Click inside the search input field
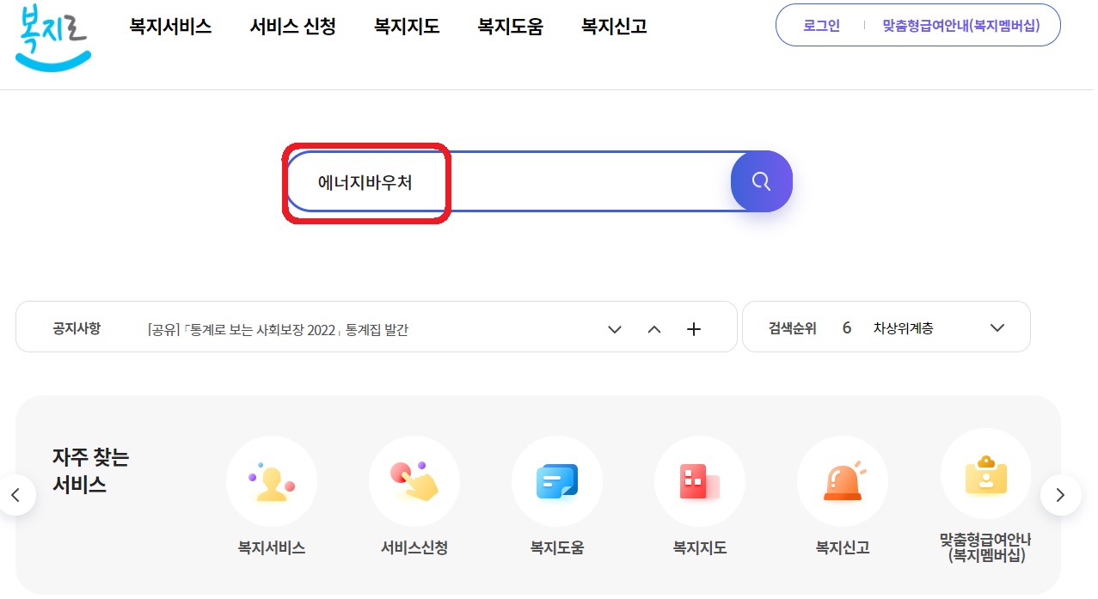Viewport: 1098px width, 599px height. click(x=516, y=181)
